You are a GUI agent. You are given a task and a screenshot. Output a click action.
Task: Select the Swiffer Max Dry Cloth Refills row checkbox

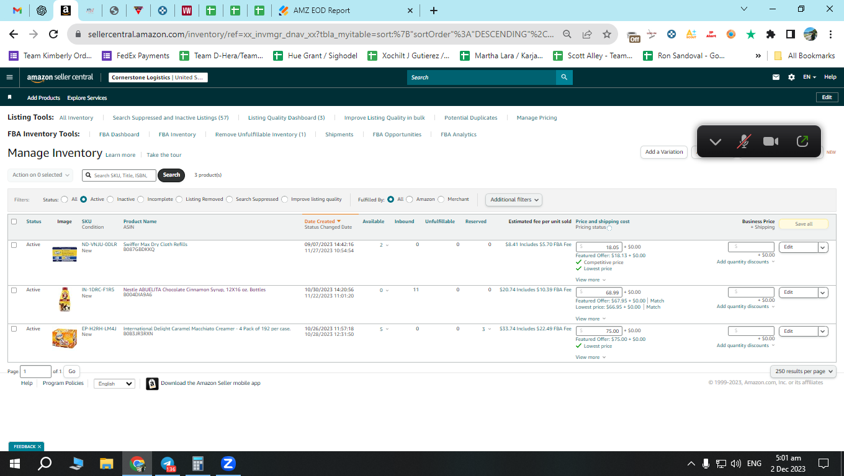[14, 245]
